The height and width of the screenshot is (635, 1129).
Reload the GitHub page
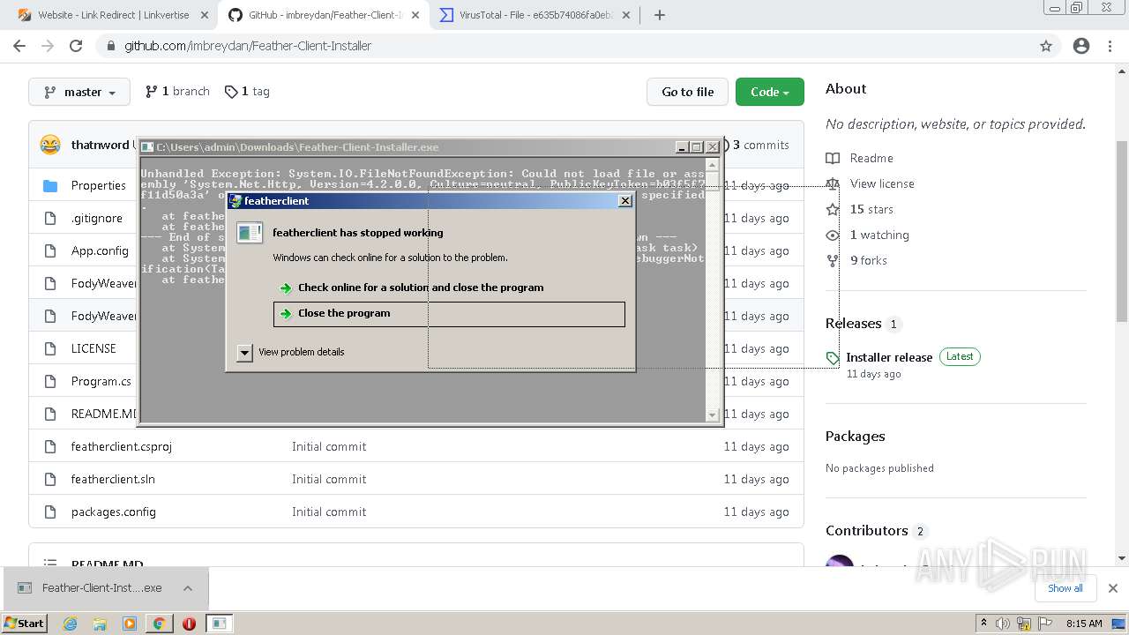tap(76, 46)
